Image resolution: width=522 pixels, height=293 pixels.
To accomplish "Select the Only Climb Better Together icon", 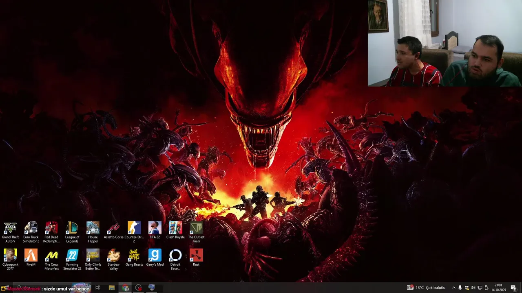I will tap(93, 260).
